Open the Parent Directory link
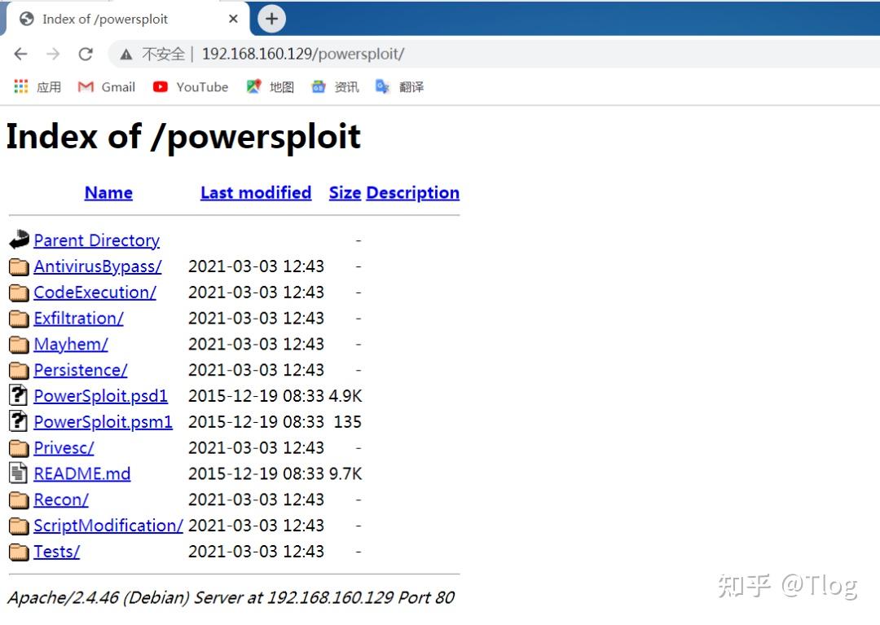880x625 pixels. (96, 240)
